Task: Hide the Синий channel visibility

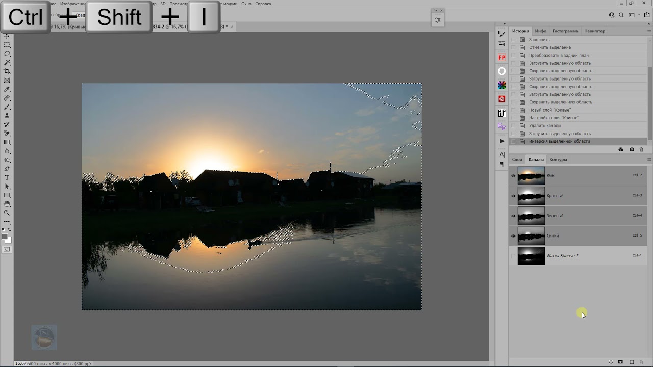Action: click(513, 236)
